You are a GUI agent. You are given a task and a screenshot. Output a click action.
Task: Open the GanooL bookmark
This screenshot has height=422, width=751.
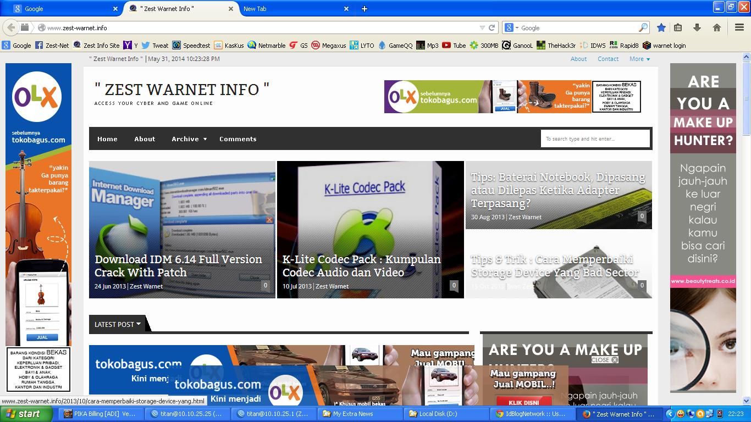pos(517,46)
